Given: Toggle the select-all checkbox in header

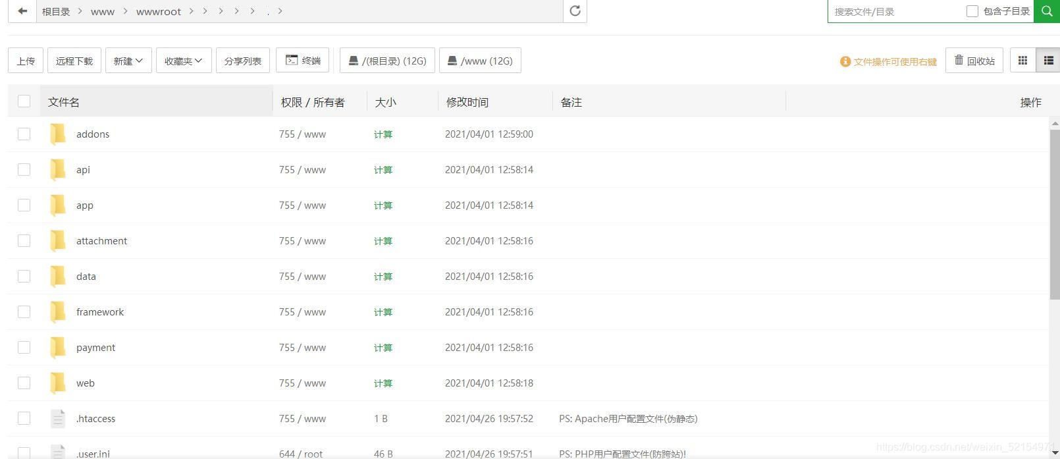Looking at the screenshot, I should tap(24, 101).
